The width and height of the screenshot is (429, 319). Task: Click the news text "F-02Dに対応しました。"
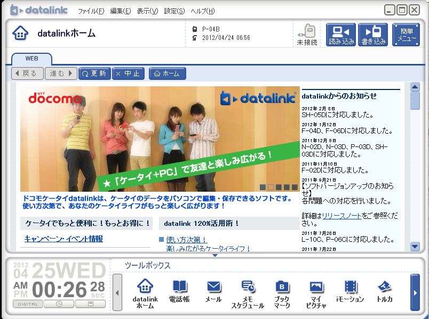(x=335, y=170)
